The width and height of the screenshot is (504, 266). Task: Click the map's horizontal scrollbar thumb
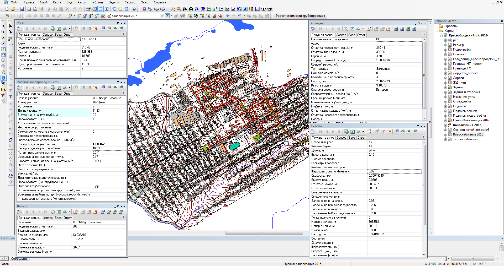(x=264, y=233)
